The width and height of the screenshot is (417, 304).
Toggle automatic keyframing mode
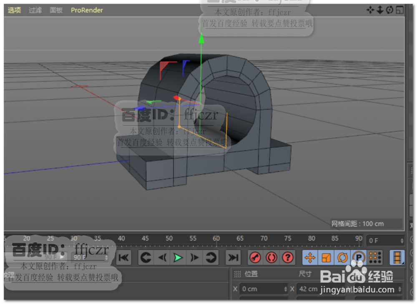[271, 257]
